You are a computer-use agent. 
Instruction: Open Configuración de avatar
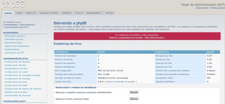[16, 72]
